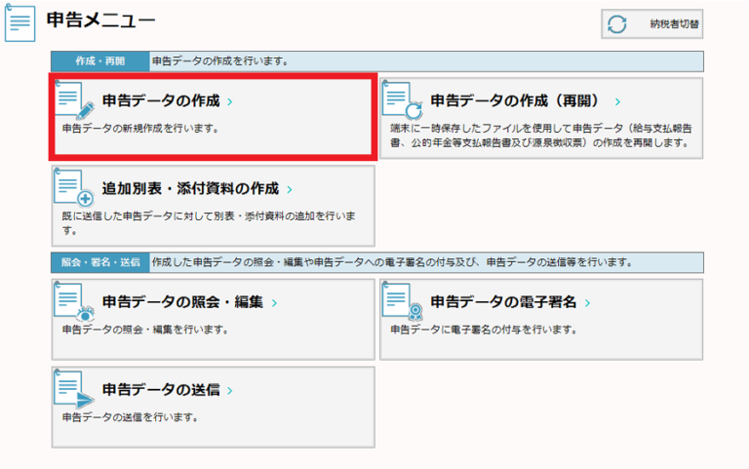Open 申告データの照会・編集 title link

[x=182, y=302]
